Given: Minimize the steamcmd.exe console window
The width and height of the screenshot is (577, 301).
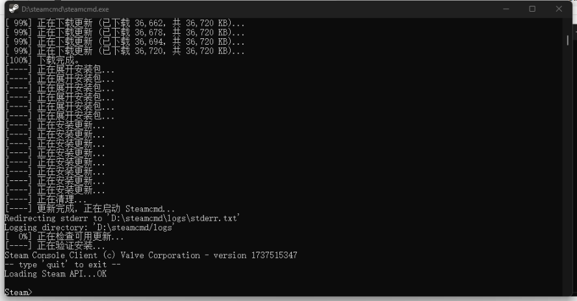Looking at the screenshot, I should (x=506, y=9).
